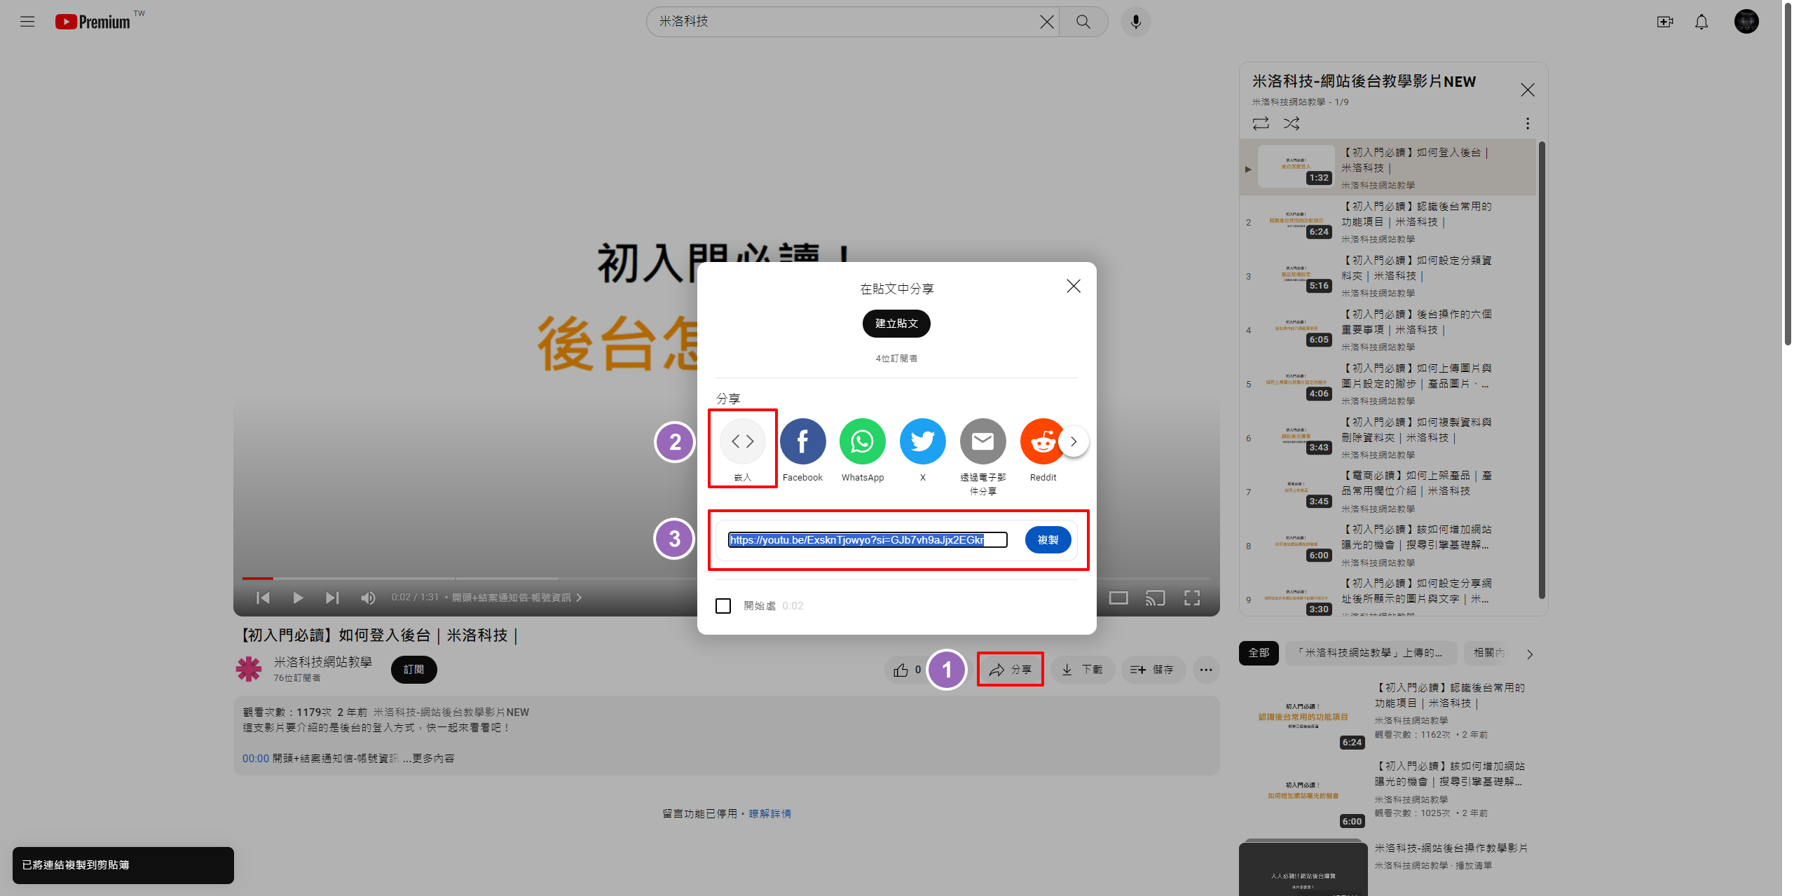The width and height of the screenshot is (1794, 896).
Task: Enable the start-at 0:02 checkbox
Action: pos(723,606)
